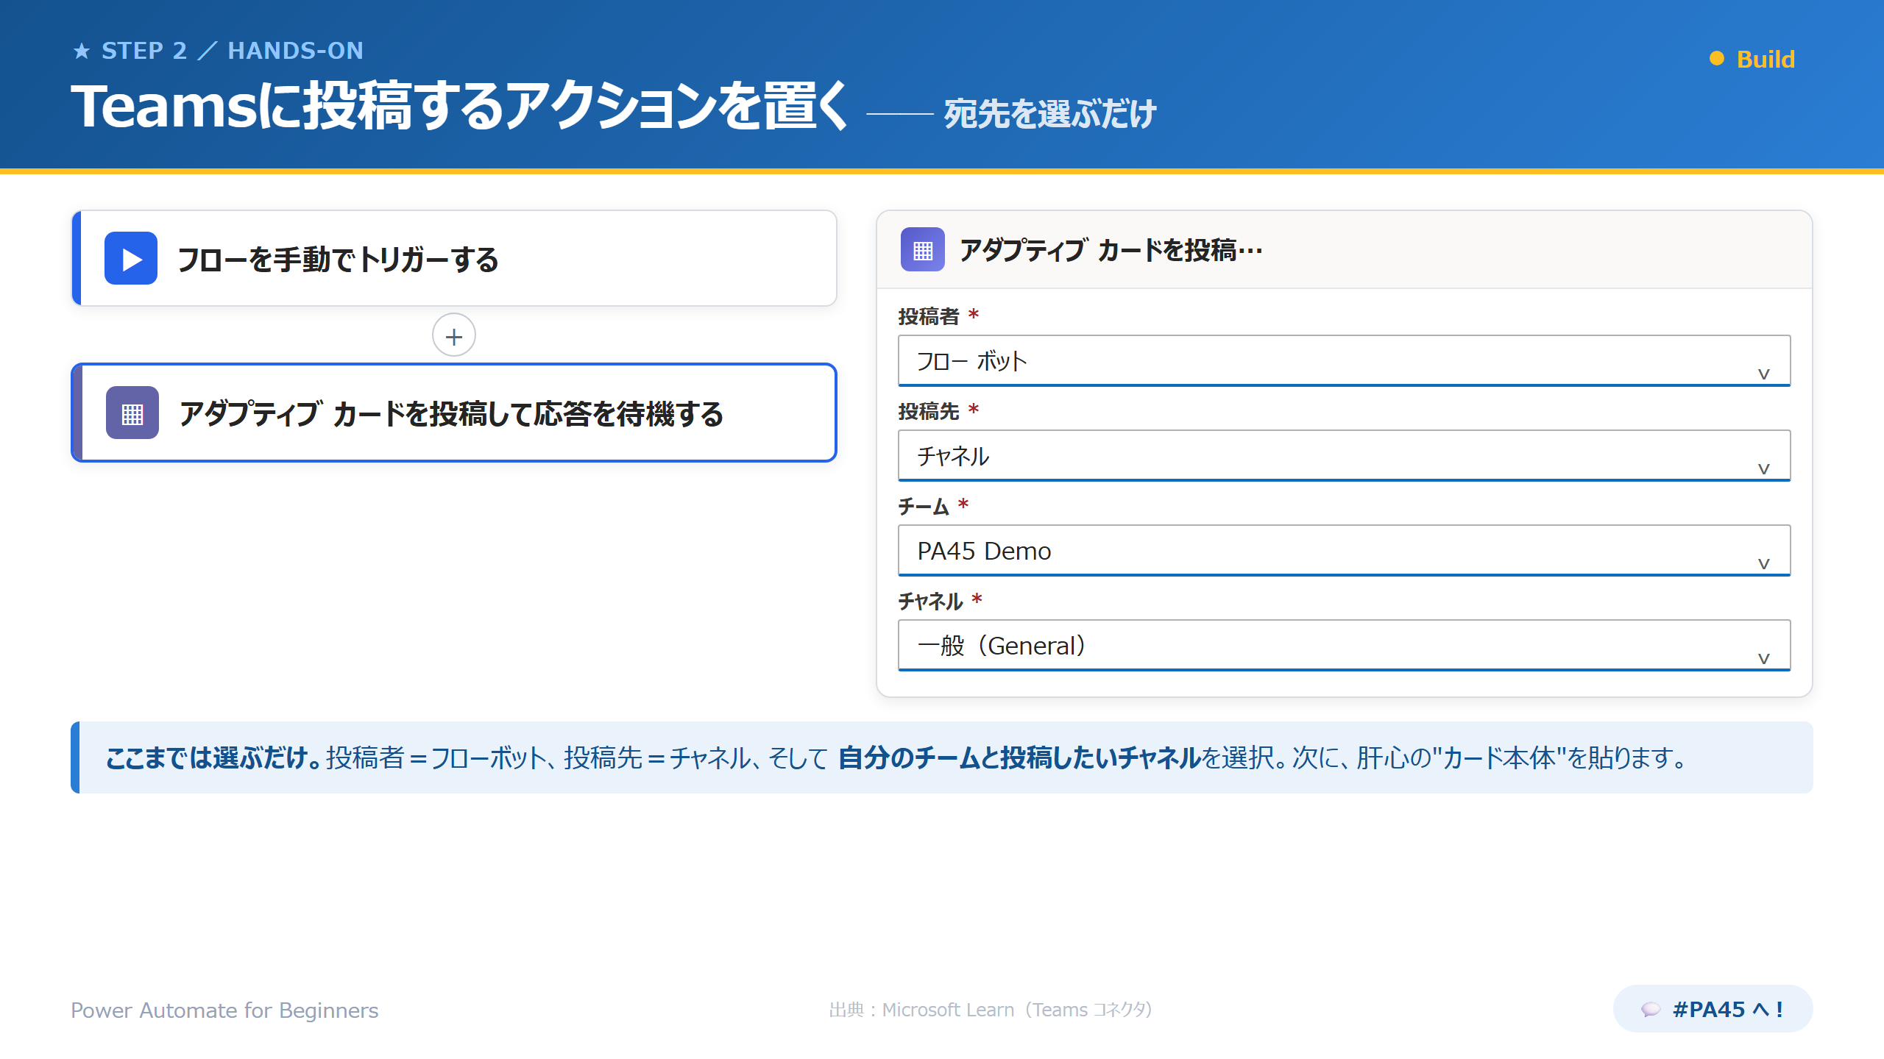Click bold text 自分のチームと投稿したいチャネル
The width and height of the screenshot is (1884, 1059).
point(1019,757)
